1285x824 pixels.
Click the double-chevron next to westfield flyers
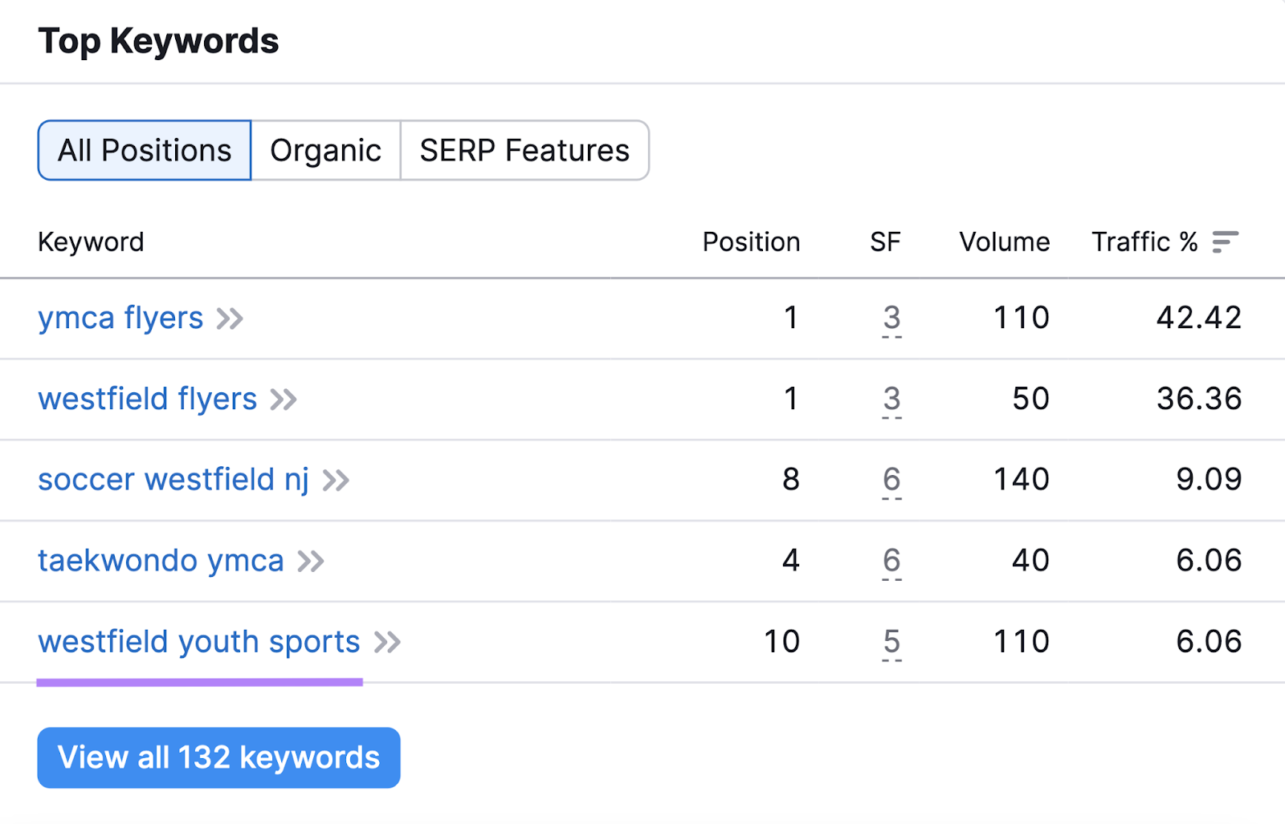pyautogui.click(x=284, y=400)
